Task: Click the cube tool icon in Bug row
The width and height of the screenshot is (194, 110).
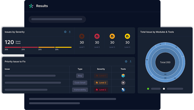Action: click(x=123, y=76)
